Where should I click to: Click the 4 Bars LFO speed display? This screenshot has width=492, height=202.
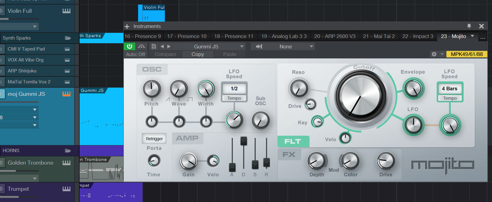pyautogui.click(x=450, y=89)
